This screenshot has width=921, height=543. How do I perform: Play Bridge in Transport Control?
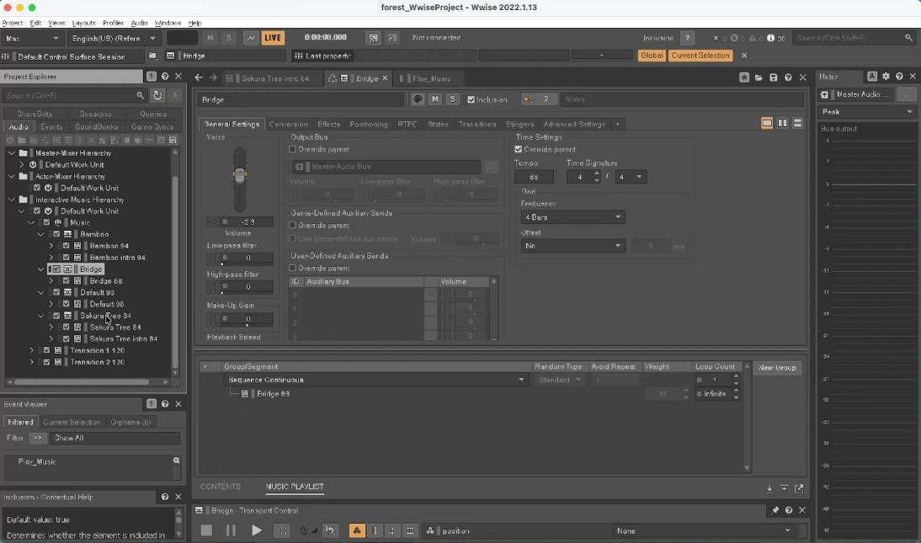[257, 530]
